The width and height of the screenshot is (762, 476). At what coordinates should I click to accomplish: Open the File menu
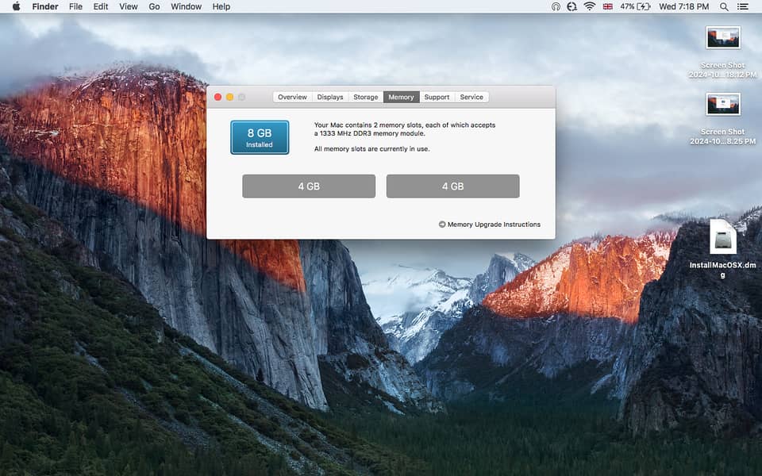pyautogui.click(x=75, y=6)
